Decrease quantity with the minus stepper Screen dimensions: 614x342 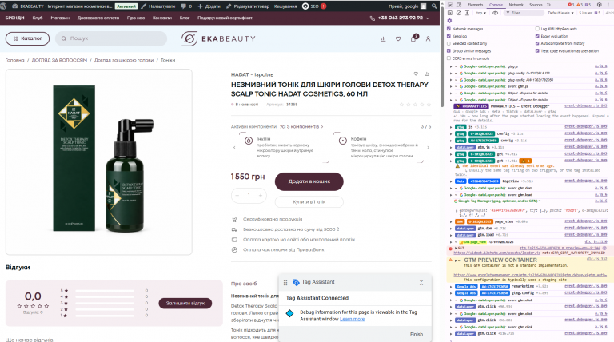[x=237, y=195]
